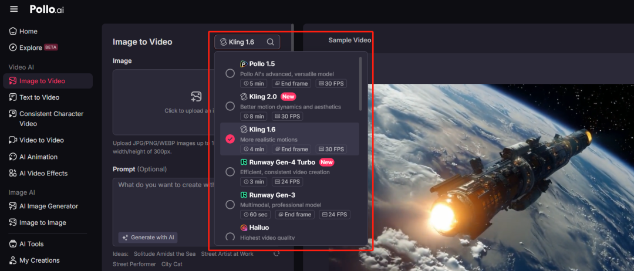The width and height of the screenshot is (634, 271).
Task: Click the prompt text input field
Action: 196,212
